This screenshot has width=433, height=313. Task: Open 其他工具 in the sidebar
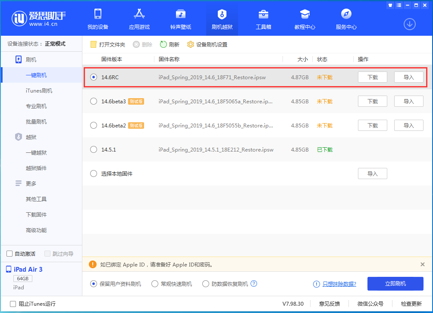click(36, 199)
